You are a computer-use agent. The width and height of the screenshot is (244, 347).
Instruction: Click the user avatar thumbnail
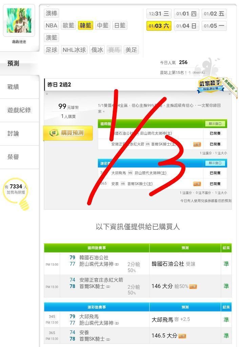pos(19,20)
